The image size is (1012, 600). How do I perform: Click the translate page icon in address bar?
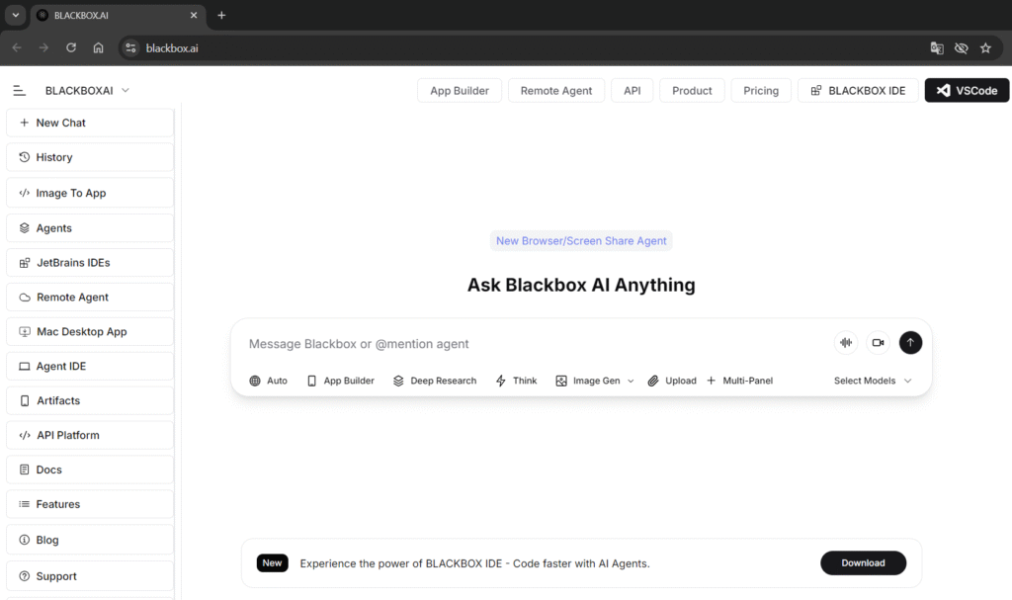click(937, 47)
